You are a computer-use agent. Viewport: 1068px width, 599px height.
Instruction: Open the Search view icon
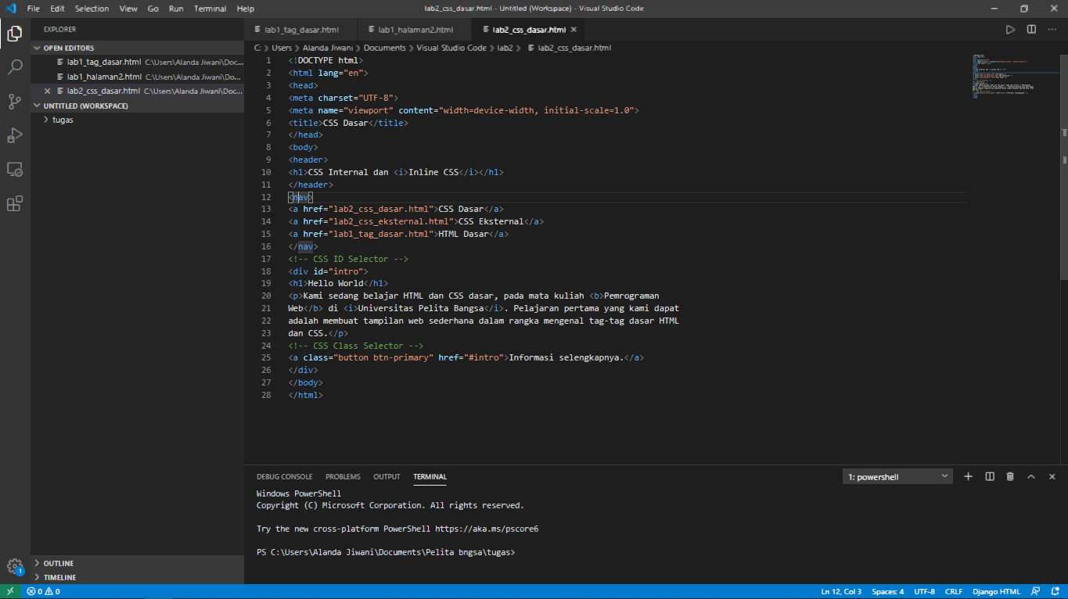[15, 67]
